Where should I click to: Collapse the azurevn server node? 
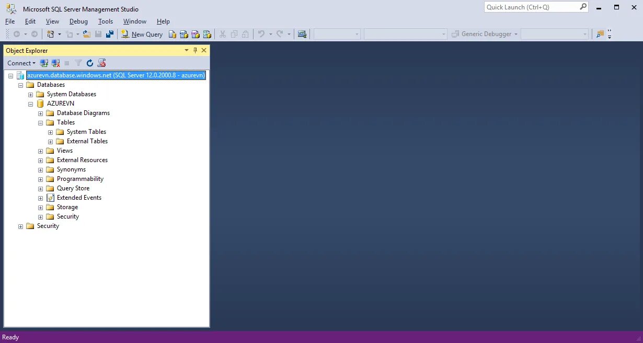10,76
